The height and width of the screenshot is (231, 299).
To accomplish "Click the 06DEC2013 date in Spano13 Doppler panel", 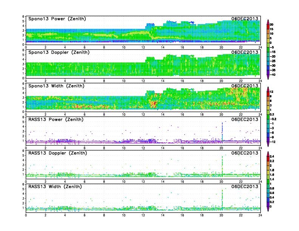I will (x=245, y=52).
